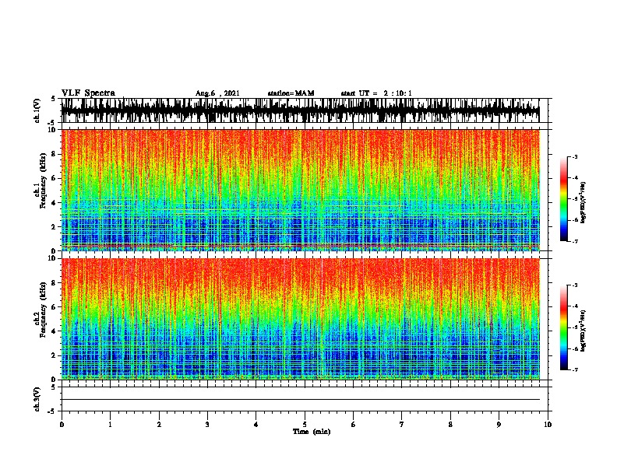Click the 'ch.1(V)' waveform axis label
Screen dimensions: 617x476
coord(37,110)
